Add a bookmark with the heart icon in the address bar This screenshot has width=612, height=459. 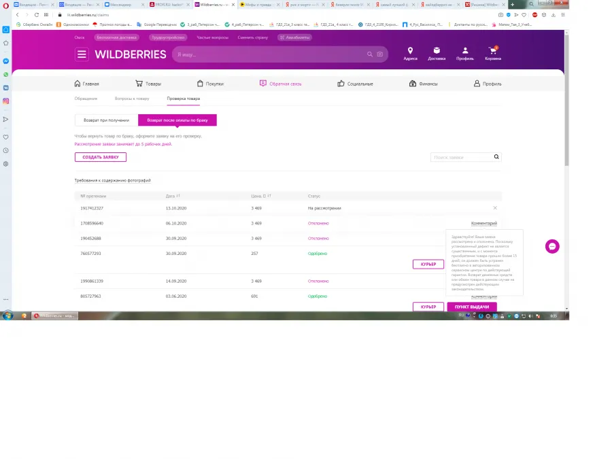524,15
